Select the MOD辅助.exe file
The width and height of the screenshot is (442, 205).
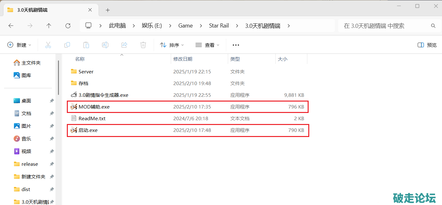(x=94, y=107)
